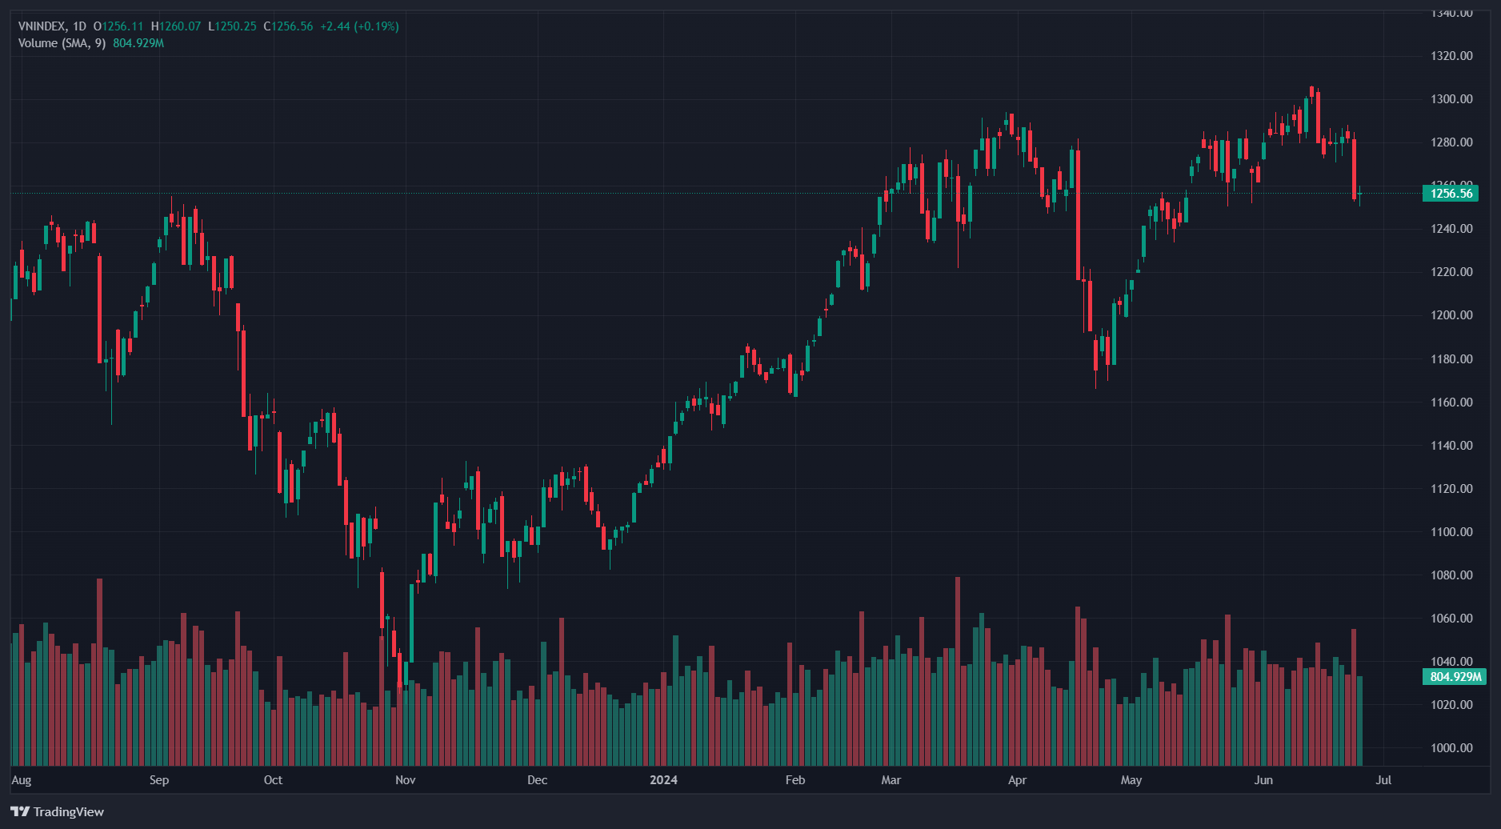
Task: Click the Jul label on time axis
Action: pyautogui.click(x=1383, y=780)
